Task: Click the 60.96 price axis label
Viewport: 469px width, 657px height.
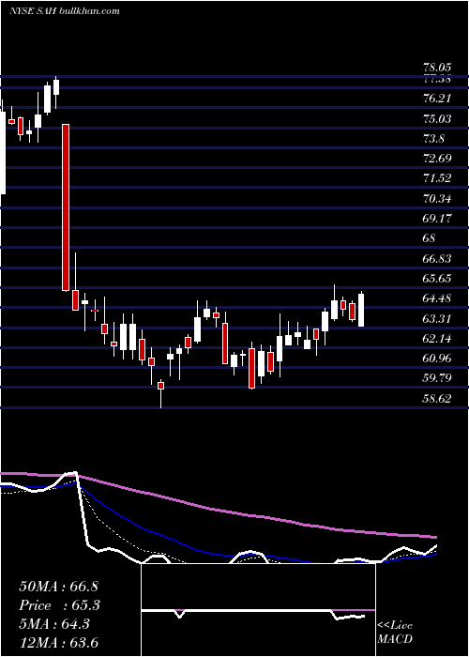Action: [437, 359]
